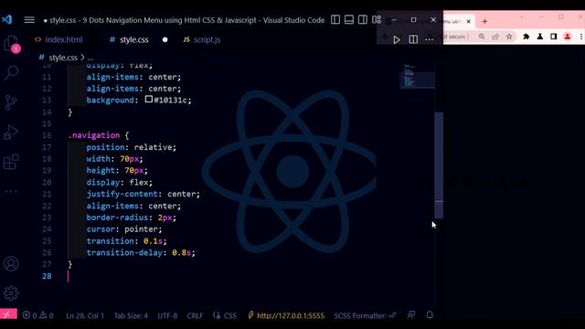This screenshot has height=329, width=585.
Task: Click the Visual Studio Code logo icon
Action: point(6,19)
